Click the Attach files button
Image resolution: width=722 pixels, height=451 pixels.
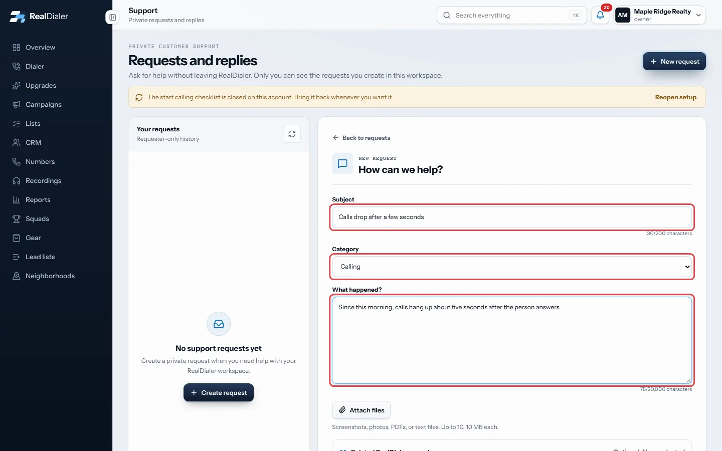click(361, 410)
